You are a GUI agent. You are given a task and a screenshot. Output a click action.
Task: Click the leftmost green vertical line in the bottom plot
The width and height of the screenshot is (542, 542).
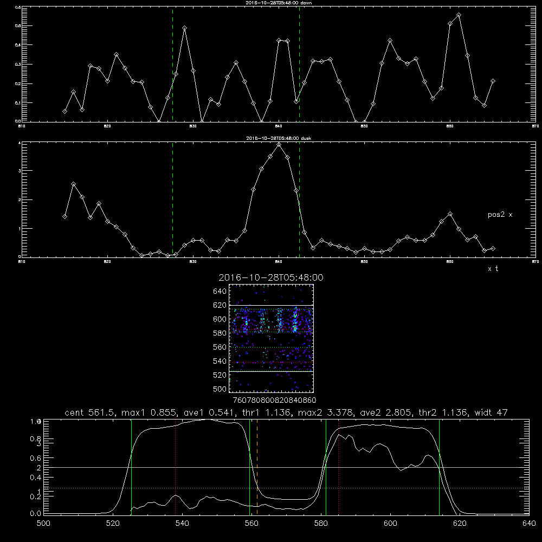point(131,467)
